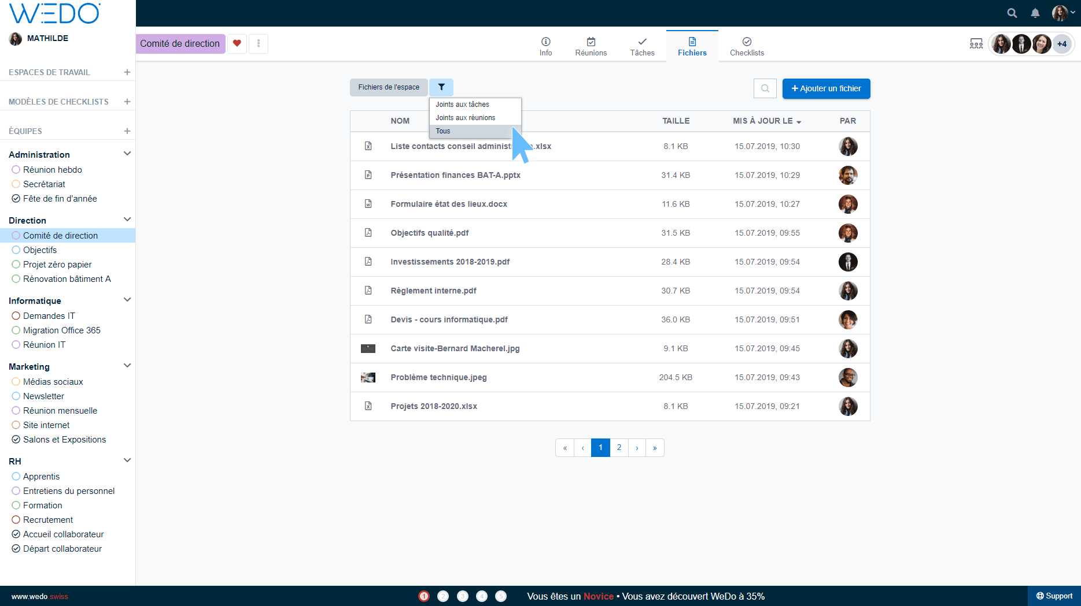The height and width of the screenshot is (606, 1081).
Task: Switch to the Réunions tab
Action: [x=591, y=46]
